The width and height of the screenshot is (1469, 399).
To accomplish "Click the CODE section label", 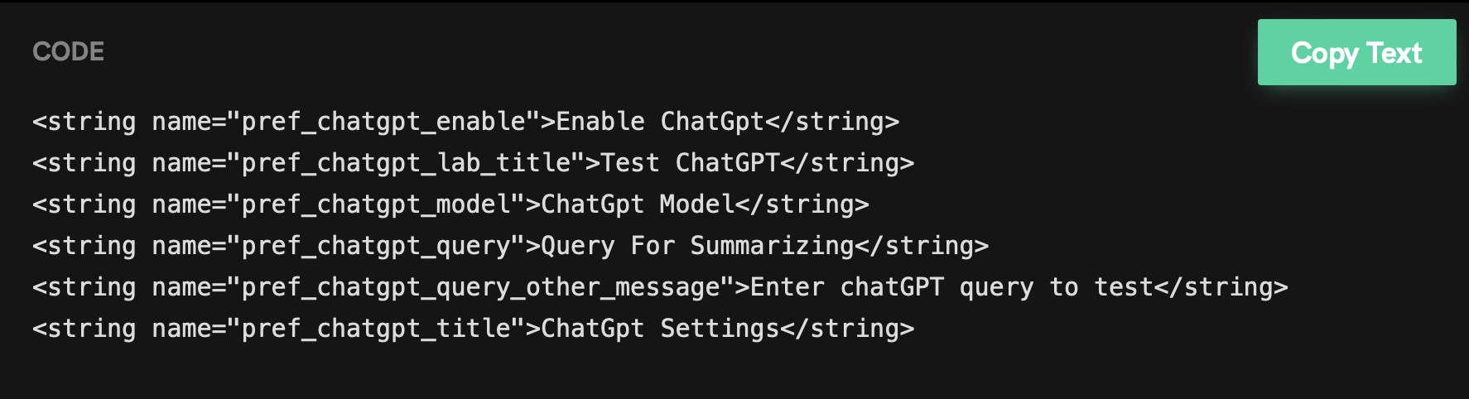I will click(68, 52).
